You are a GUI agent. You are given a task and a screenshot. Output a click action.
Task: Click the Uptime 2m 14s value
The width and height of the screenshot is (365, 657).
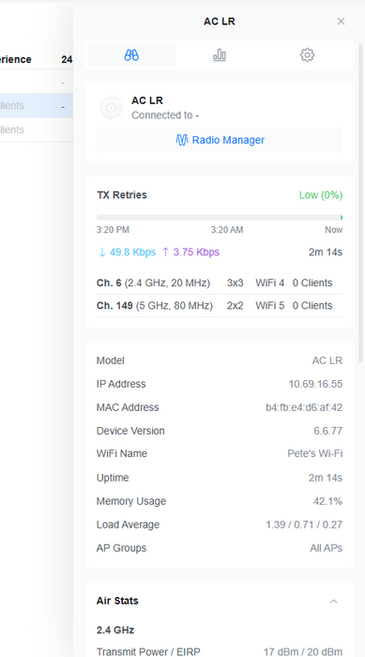326,478
